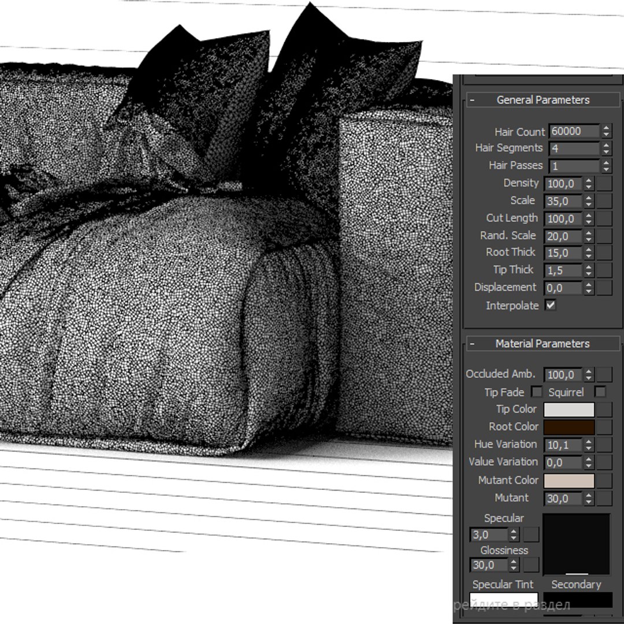Adjust the Glossiness spinner

click(x=514, y=564)
